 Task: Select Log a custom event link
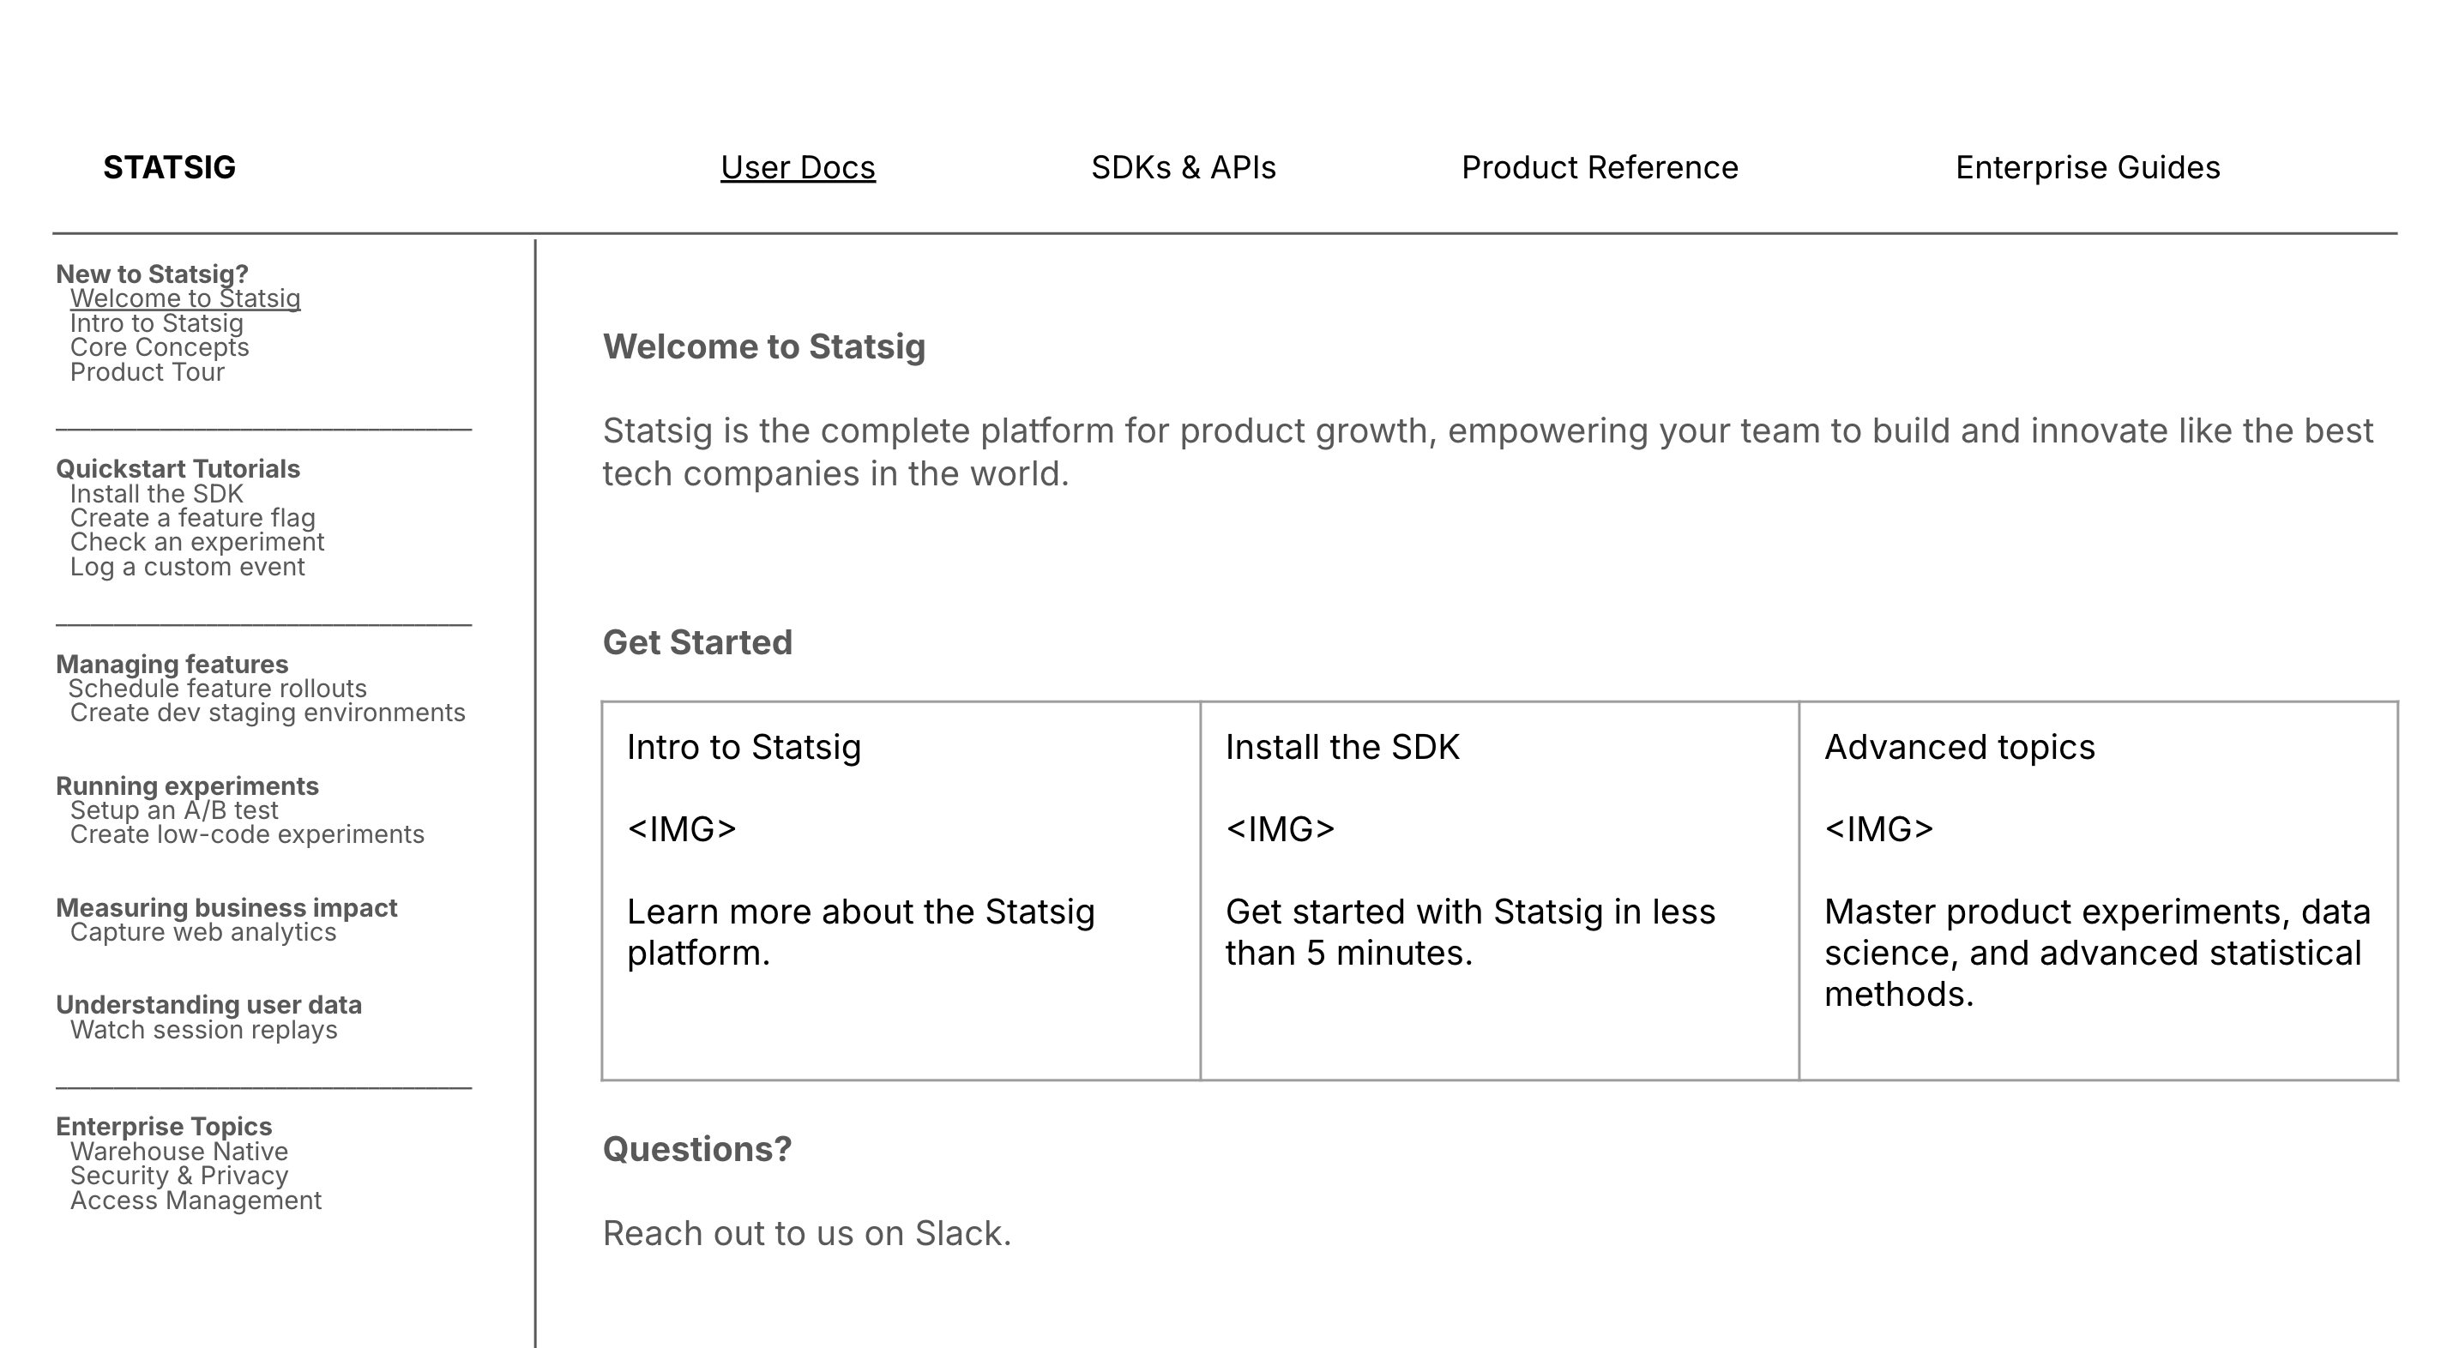(187, 567)
